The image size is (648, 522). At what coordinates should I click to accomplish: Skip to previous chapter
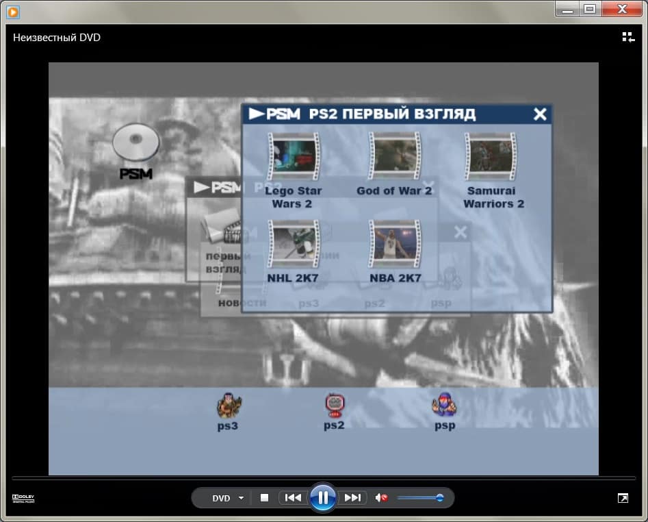click(x=294, y=497)
